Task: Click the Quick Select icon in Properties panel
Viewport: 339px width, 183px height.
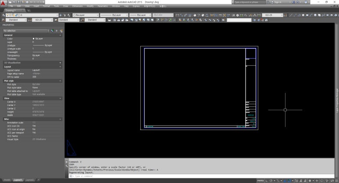Action: 61,31
